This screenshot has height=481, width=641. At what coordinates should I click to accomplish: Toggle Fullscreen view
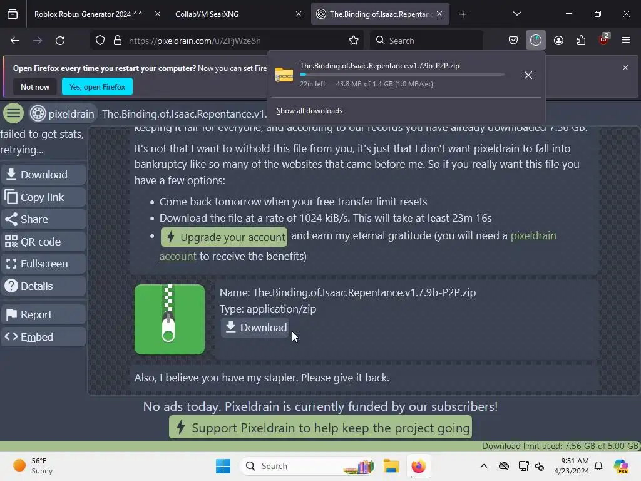[x=43, y=264]
